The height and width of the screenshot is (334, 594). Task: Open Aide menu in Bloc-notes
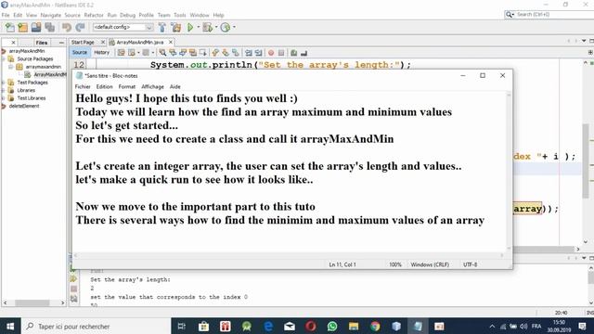[x=174, y=86]
